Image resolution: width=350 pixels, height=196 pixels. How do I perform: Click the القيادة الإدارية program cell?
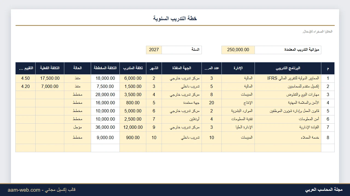(288, 127)
